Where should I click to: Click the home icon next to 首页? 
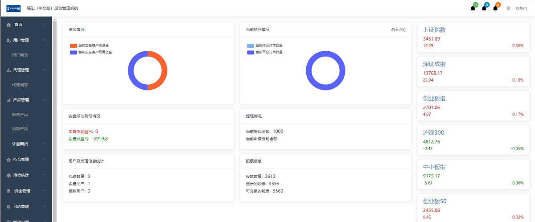tap(8, 25)
